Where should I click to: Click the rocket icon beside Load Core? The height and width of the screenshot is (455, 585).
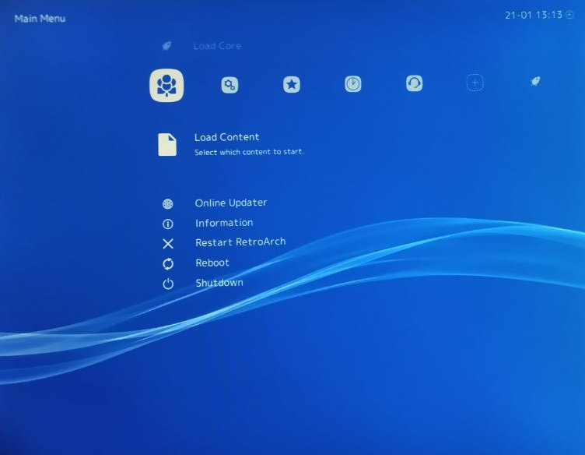pos(166,46)
